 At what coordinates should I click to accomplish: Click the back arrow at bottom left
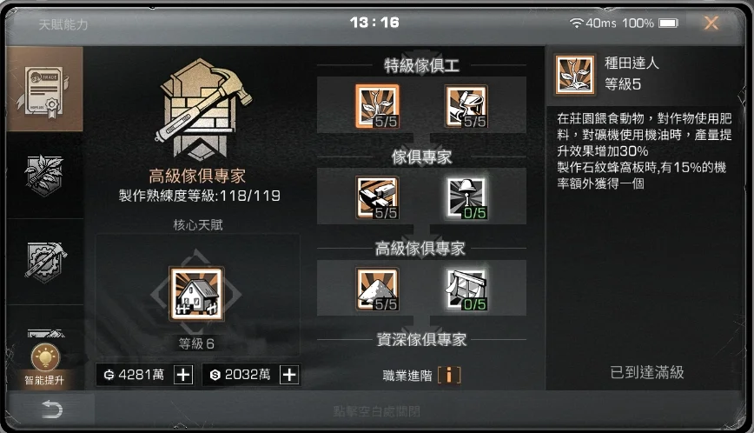click(51, 410)
